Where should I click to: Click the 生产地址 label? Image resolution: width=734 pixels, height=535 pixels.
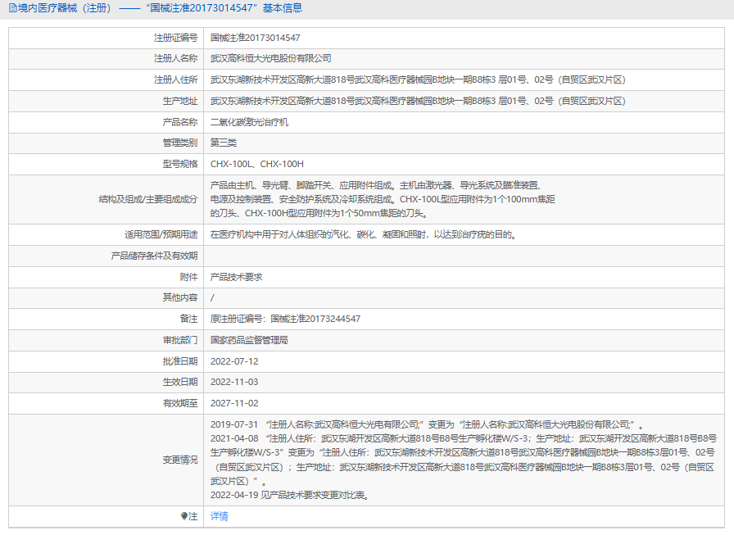[180, 101]
